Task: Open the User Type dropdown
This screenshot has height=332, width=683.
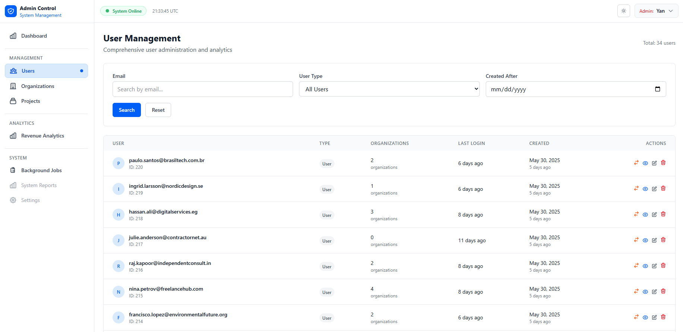Action: coord(389,89)
